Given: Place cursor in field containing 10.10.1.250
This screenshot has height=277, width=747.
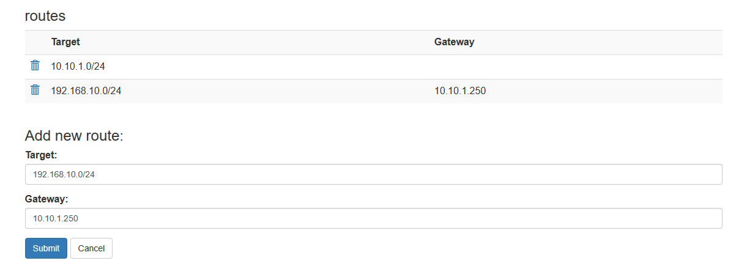Looking at the screenshot, I should tap(374, 218).
